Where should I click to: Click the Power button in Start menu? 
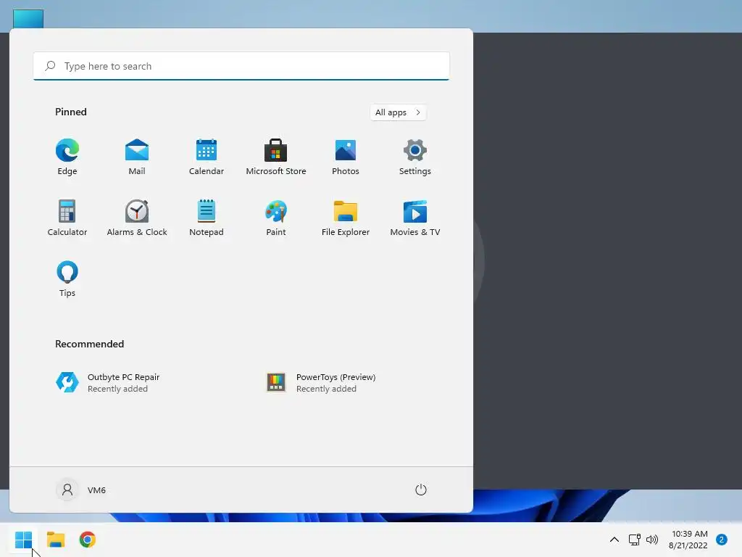[421, 490]
